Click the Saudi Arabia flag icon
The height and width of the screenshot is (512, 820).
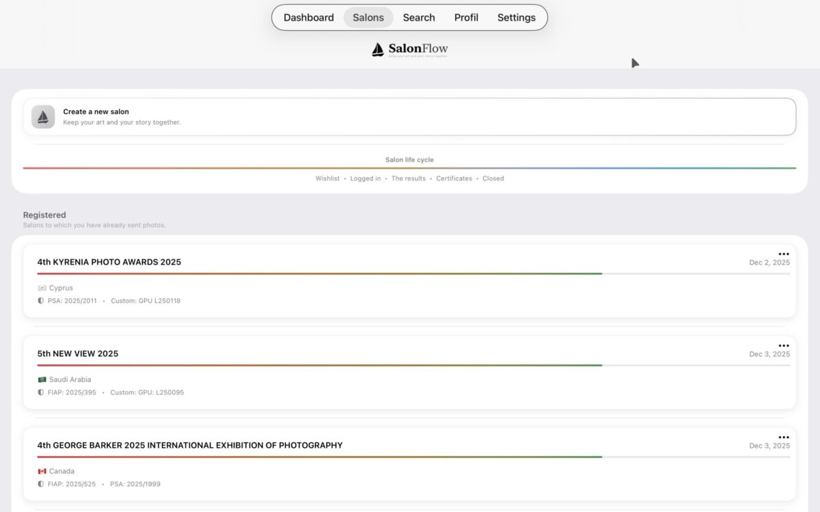pos(42,380)
